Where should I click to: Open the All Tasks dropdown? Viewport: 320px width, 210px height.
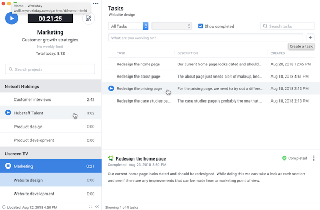pos(128,26)
